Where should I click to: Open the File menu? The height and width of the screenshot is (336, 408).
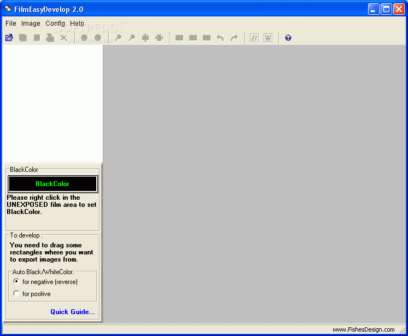(11, 24)
